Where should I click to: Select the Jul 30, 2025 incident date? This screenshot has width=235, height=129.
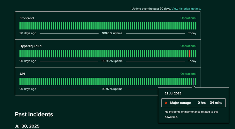coord(27,126)
